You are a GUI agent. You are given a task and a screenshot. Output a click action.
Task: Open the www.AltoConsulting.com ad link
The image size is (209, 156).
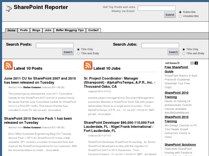177,112
